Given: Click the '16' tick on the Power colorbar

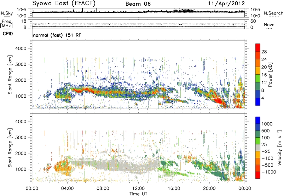Looking at the screenshot, I should [264, 75].
